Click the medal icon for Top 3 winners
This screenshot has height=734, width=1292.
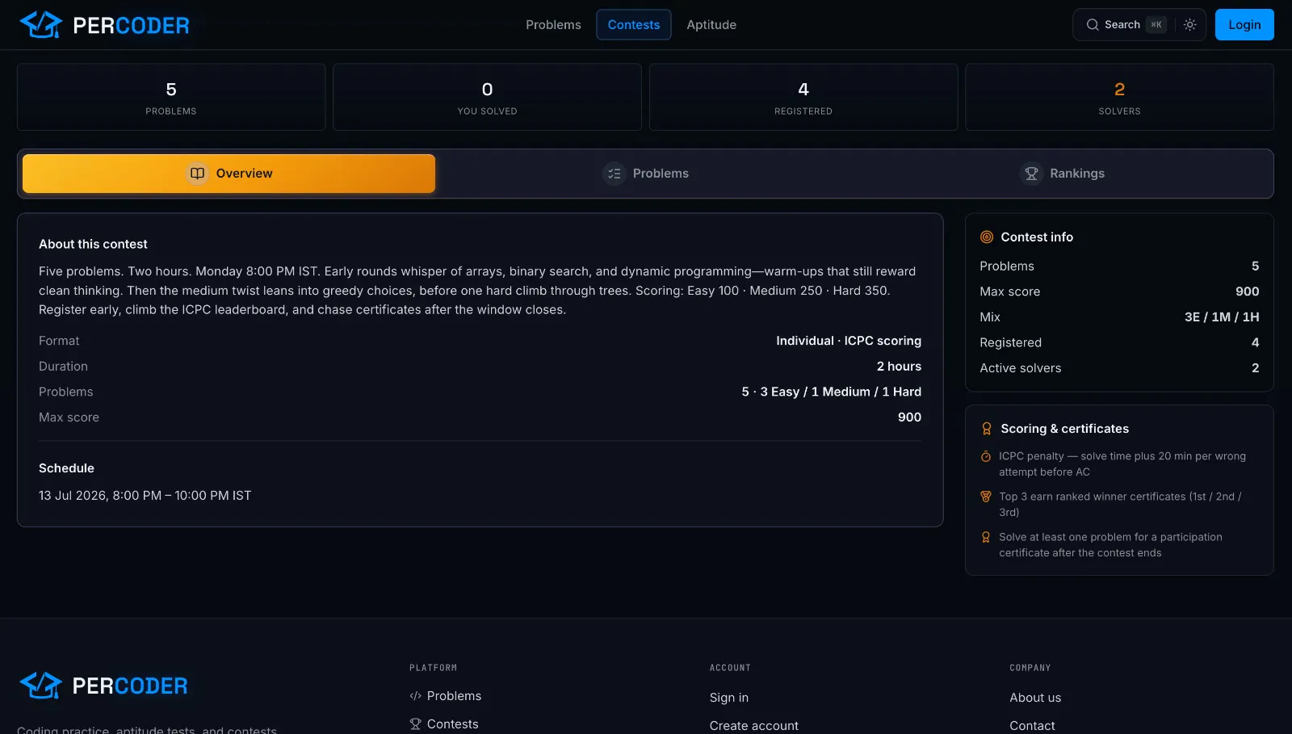986,497
